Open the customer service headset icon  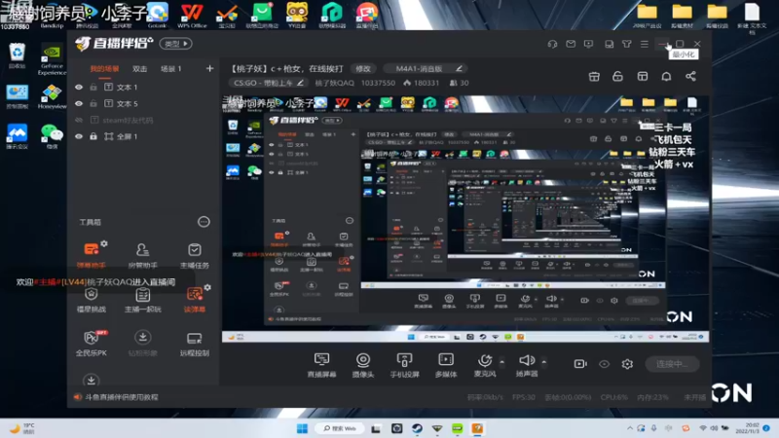click(x=552, y=44)
